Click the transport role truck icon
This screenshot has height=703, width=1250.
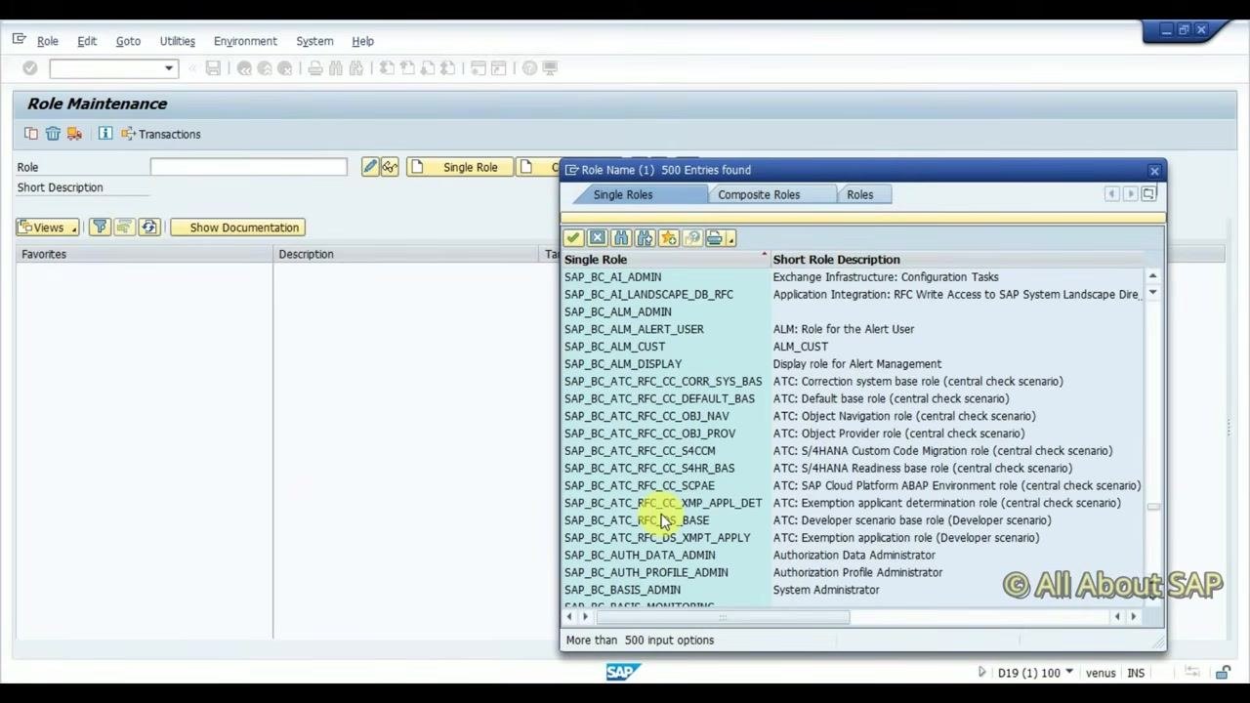pos(74,134)
